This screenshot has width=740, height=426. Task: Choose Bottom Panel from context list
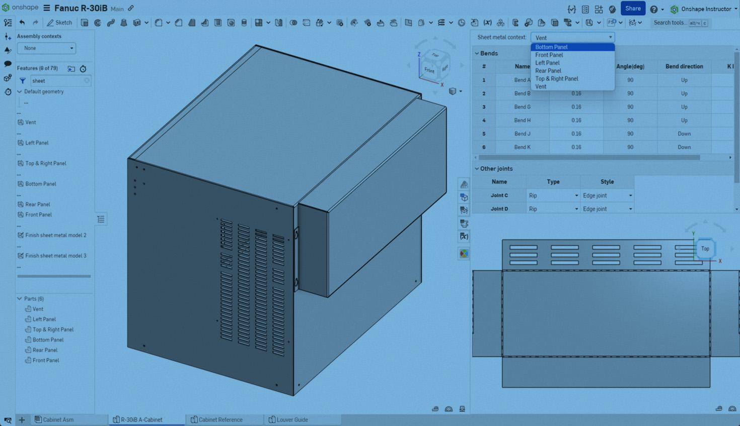tap(552, 47)
